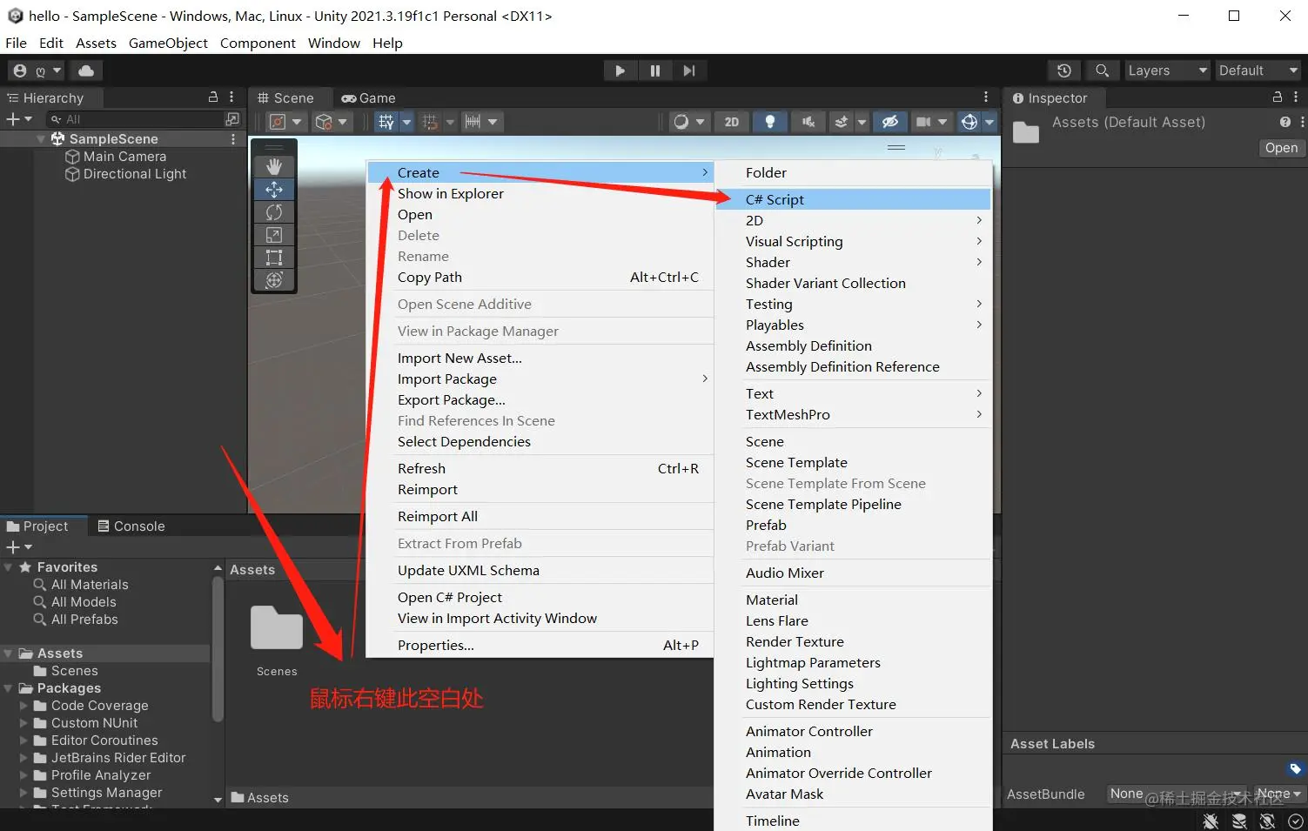Select Main Camera in Hierarchy
This screenshot has width=1308, height=831.
(124, 157)
